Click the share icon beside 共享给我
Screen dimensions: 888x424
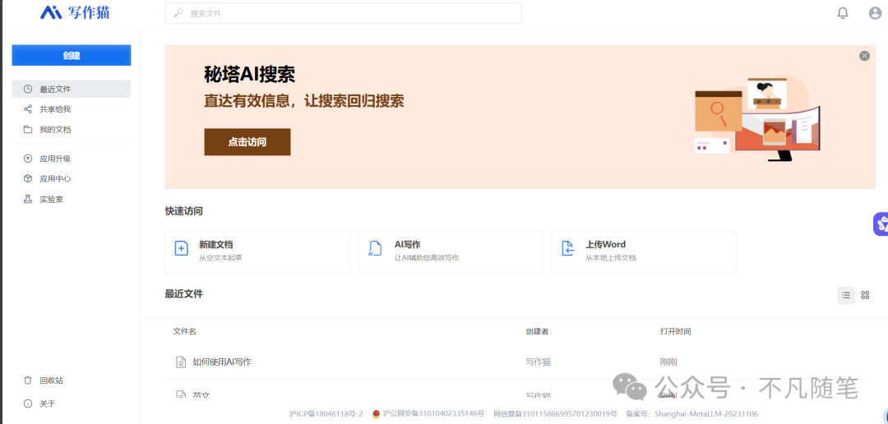coord(28,109)
